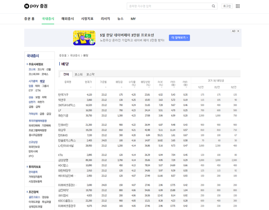Open 골든크로스 in the sidebar

pos(34,197)
